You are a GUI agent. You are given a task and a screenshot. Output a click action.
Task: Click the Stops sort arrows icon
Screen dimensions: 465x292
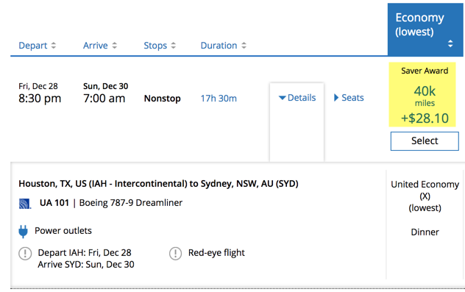174,46
